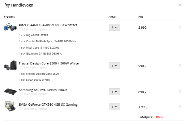
Task: Delete EVGA GeForce GTX960 using trash icon
Action: pyautogui.click(x=180, y=107)
